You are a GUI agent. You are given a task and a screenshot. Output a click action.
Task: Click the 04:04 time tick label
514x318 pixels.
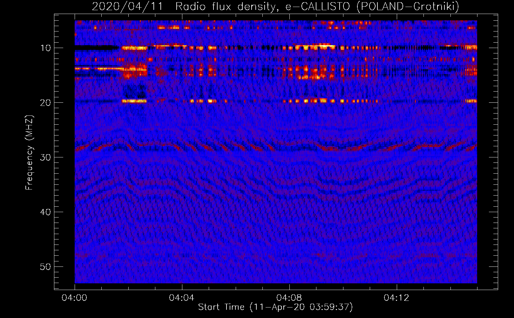pyautogui.click(x=182, y=298)
